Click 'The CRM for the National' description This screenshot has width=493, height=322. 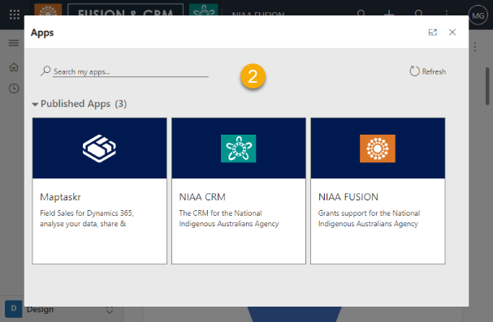click(220, 213)
